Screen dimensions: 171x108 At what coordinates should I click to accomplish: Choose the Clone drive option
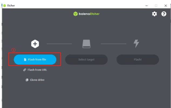coord(35,80)
